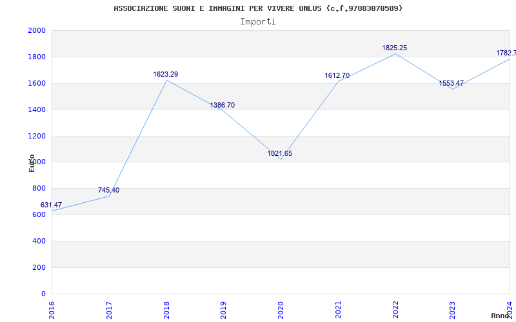Click the 1386.70 data label
Screen dimensions: 516x322
click(223, 105)
